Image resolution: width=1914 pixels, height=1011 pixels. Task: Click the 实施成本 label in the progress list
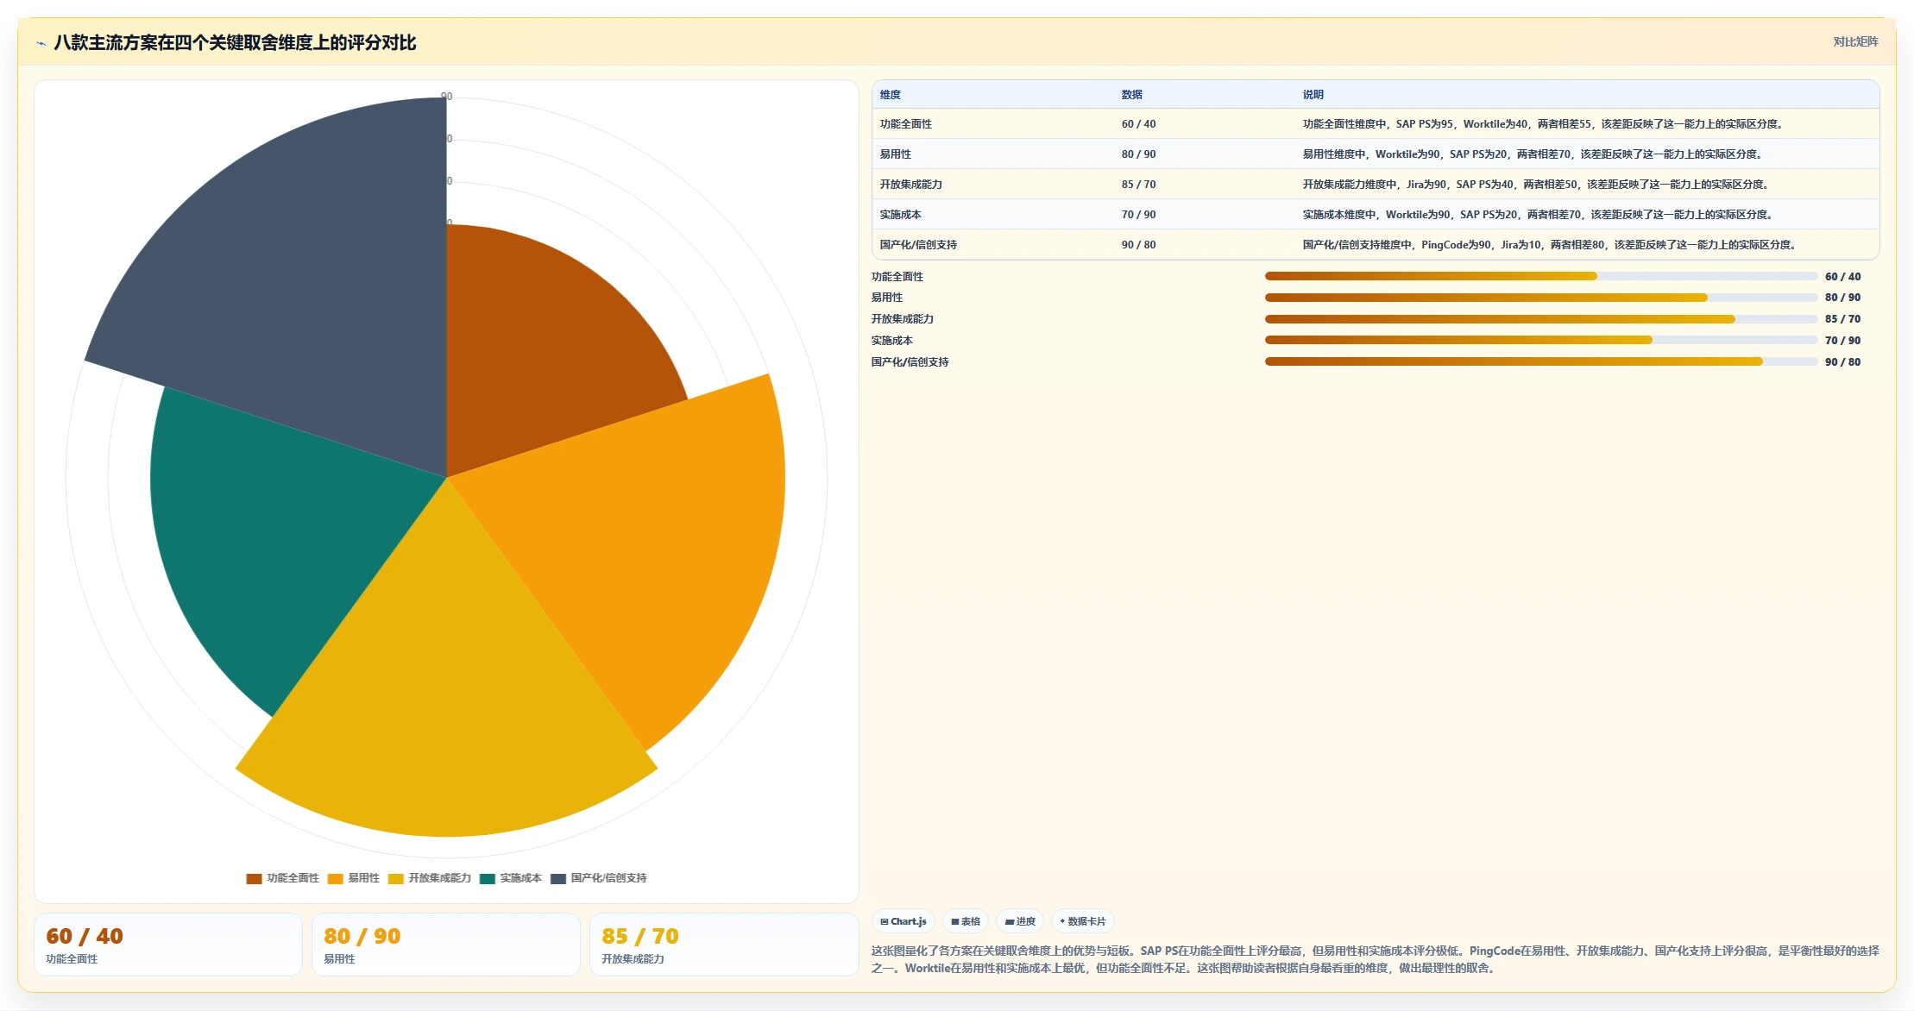click(892, 341)
